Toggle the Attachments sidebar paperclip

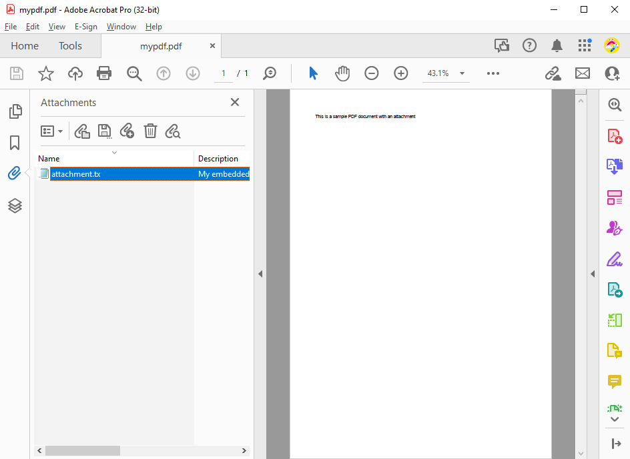coord(15,173)
